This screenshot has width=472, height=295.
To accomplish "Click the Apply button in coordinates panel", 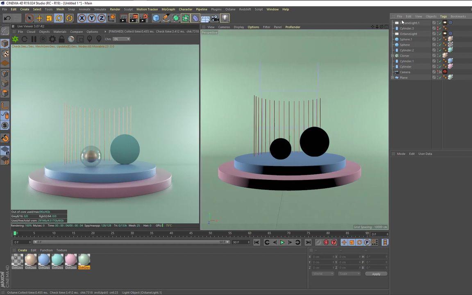I will (x=376, y=274).
